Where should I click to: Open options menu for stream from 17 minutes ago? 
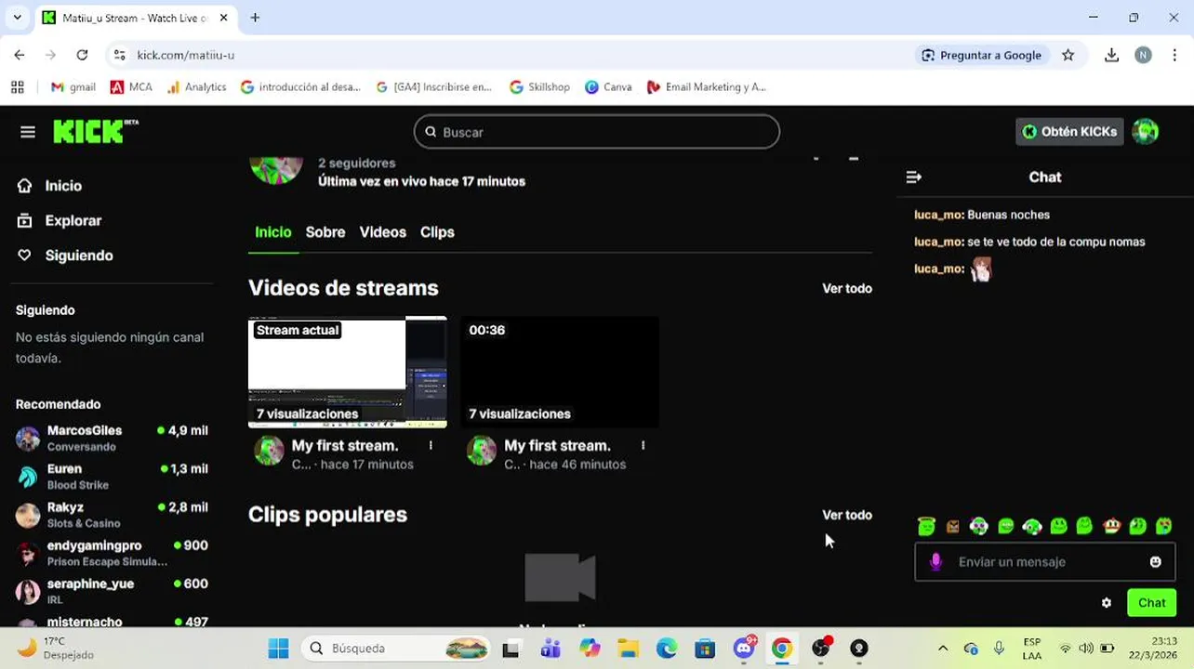[431, 446]
